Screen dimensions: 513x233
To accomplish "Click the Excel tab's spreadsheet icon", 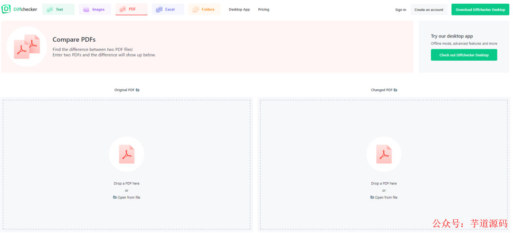I will pos(159,10).
